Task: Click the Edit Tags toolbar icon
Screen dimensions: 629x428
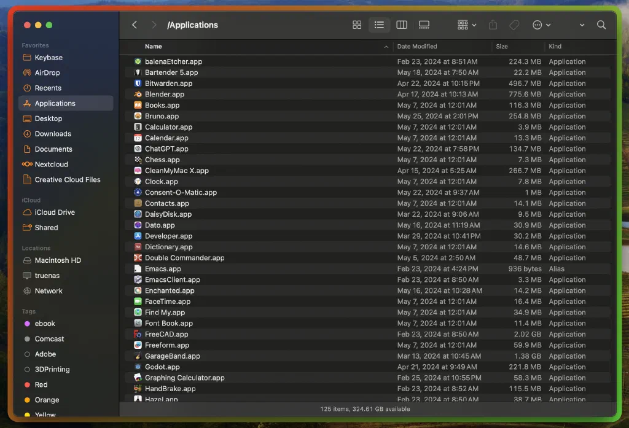Action: tap(514, 25)
